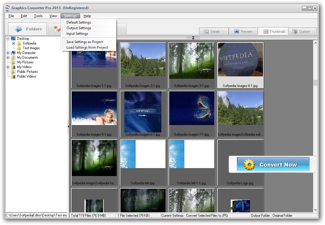Select thumbnail Softpedia Images-4-1.jpg
The height and width of the screenshot is (225, 325).
coord(240,65)
